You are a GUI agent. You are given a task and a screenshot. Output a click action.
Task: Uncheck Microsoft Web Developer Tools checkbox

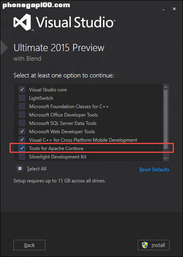pyautogui.click(x=22, y=131)
